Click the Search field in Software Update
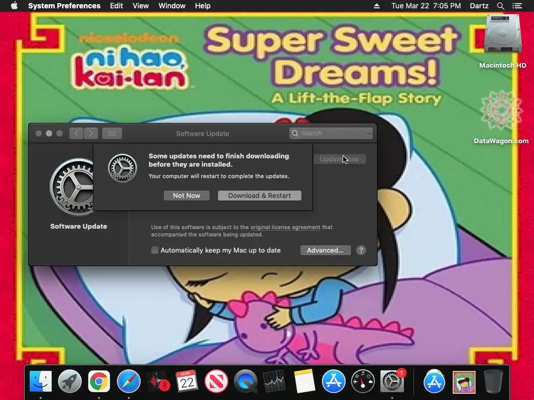This screenshot has height=400, width=534. click(331, 133)
